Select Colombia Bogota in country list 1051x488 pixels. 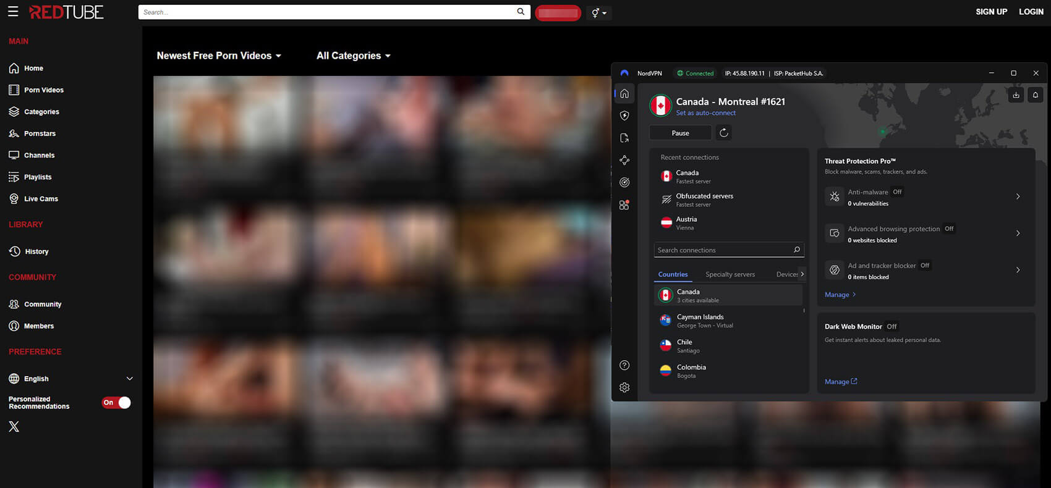[728, 371]
